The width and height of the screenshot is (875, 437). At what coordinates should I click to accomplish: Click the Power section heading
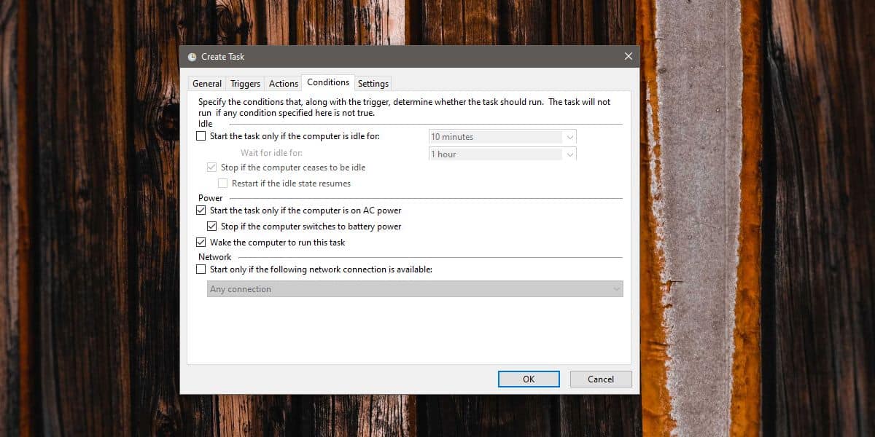coord(211,197)
